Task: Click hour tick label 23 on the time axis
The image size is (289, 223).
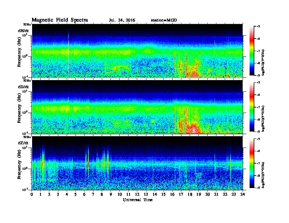Action: click(x=234, y=194)
